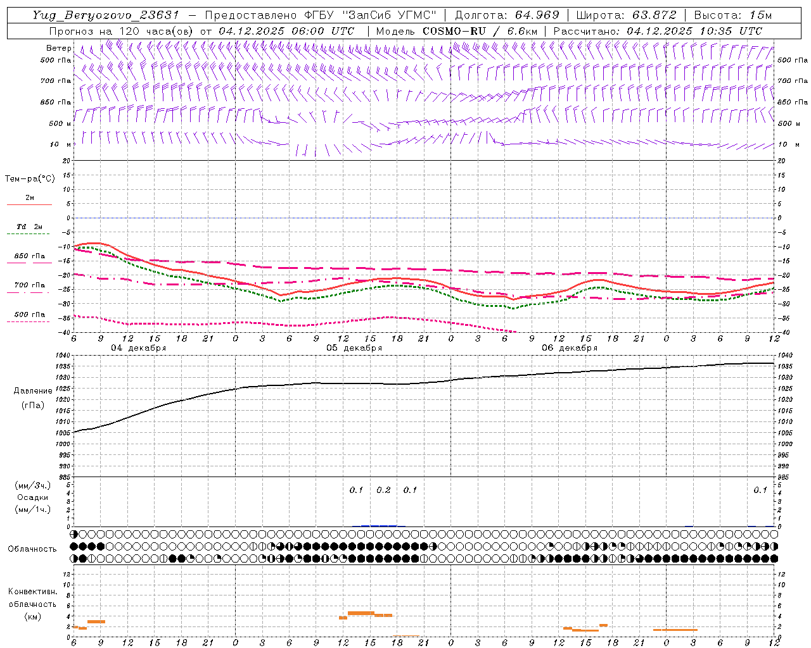Click the computed time Рассчитано: 04.12.2025 10:35 UTC

coord(658,30)
